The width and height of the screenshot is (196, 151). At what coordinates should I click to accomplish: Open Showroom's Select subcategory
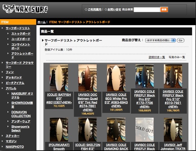coord(20,129)
